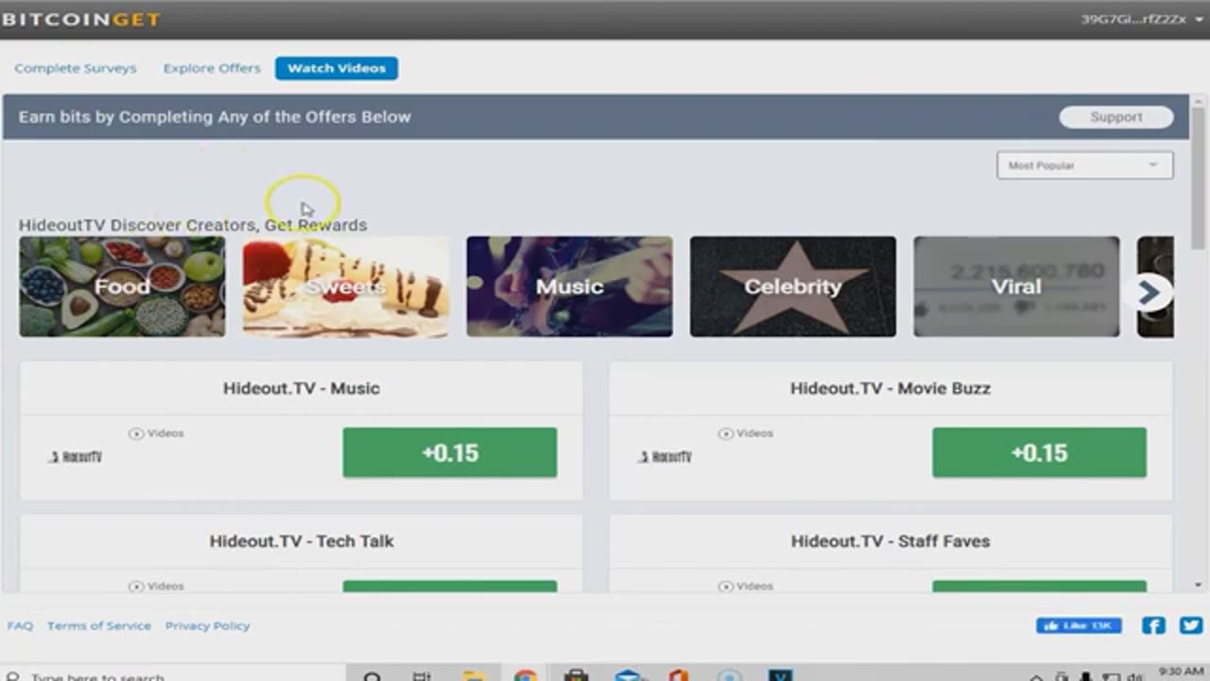Viewport: 1210px width, 681px height.
Task: Open the Celebrity category thumbnail
Action: (x=792, y=287)
